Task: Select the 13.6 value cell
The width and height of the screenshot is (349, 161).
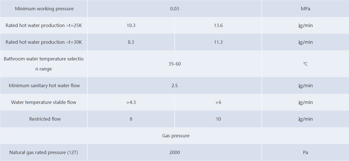Action: [x=218, y=25]
